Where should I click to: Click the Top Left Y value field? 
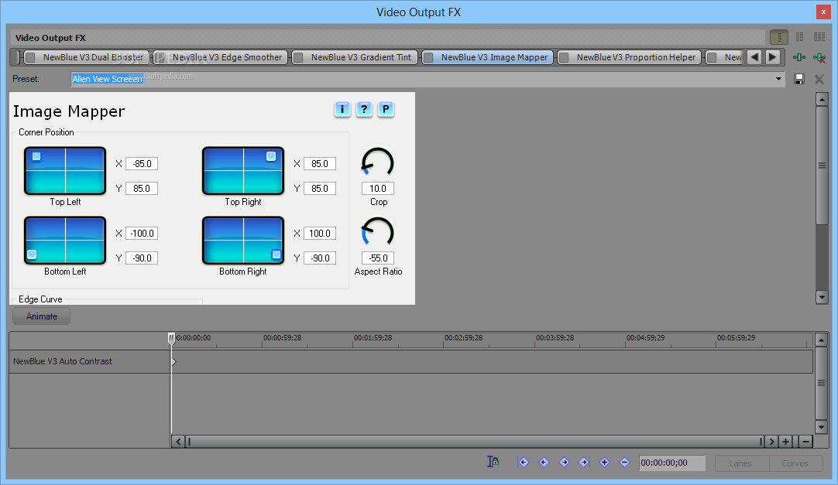click(142, 188)
